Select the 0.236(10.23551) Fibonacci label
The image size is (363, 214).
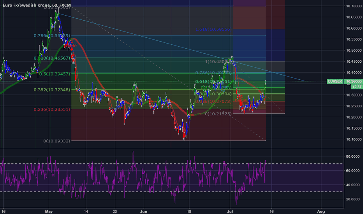(52, 109)
